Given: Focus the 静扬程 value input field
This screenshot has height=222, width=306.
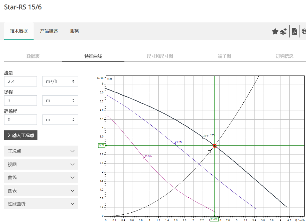Looking at the screenshot, I should pyautogui.click(x=20, y=119).
